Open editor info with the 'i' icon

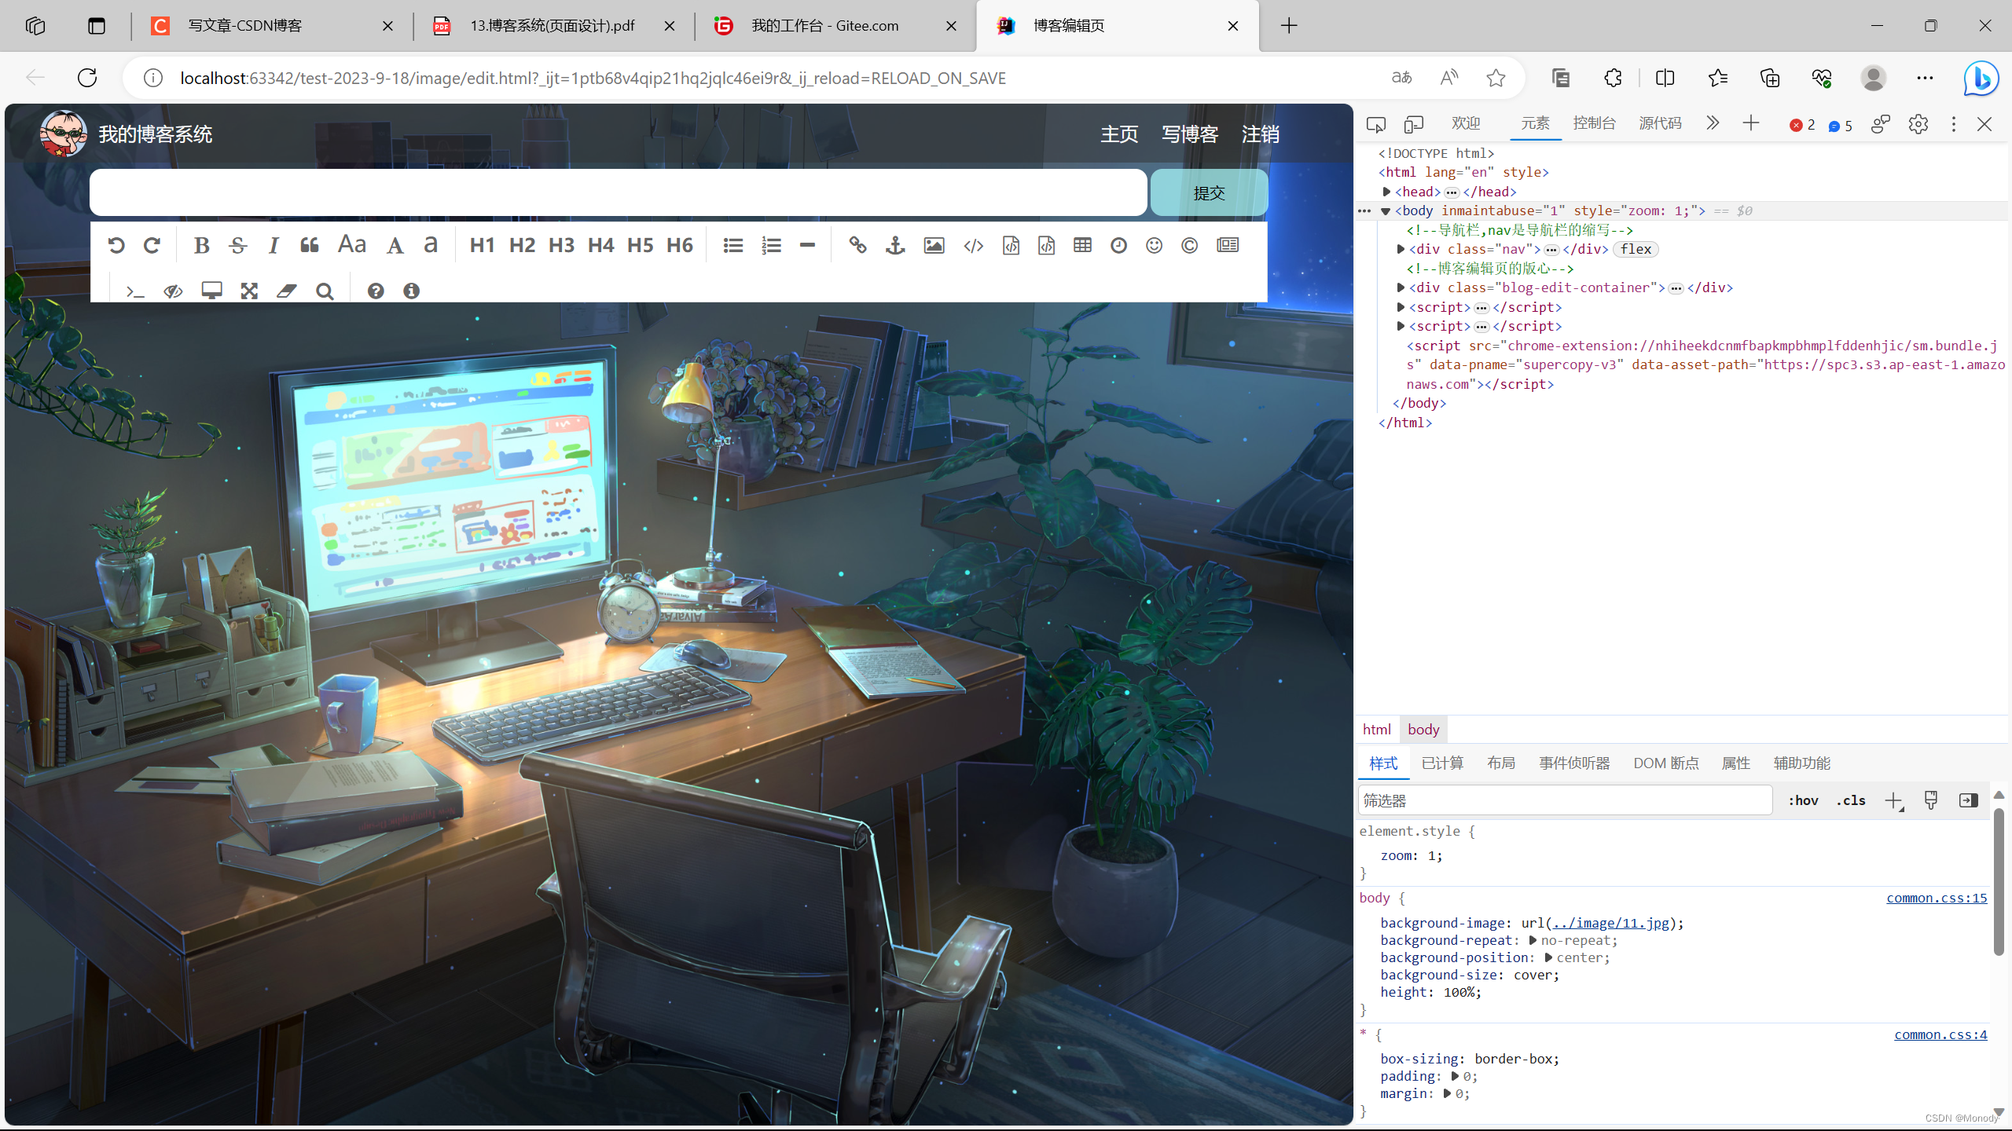411,291
